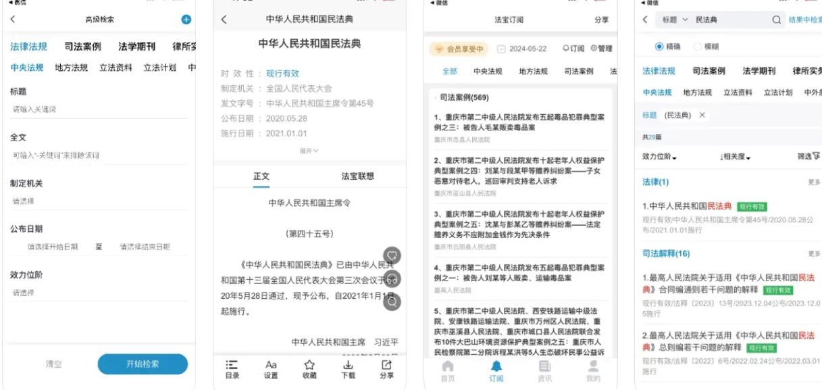Open the 效力位阶 请选择 selector on 高级检索
This screenshot has width=822, height=390.
click(x=99, y=293)
